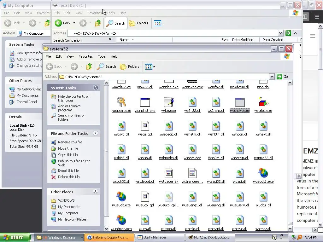Viewport: 323px width, 242px height.
Task: Open File menu in system32 window
Action: click(x=48, y=56)
